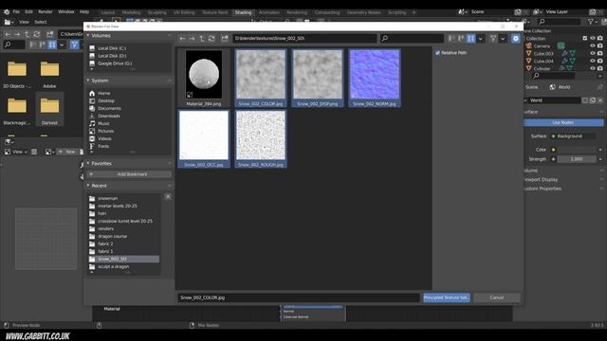Image resolution: width=607 pixels, height=341 pixels.
Task: Switch File View to thumbnail display
Action: pyautogui.click(x=470, y=38)
